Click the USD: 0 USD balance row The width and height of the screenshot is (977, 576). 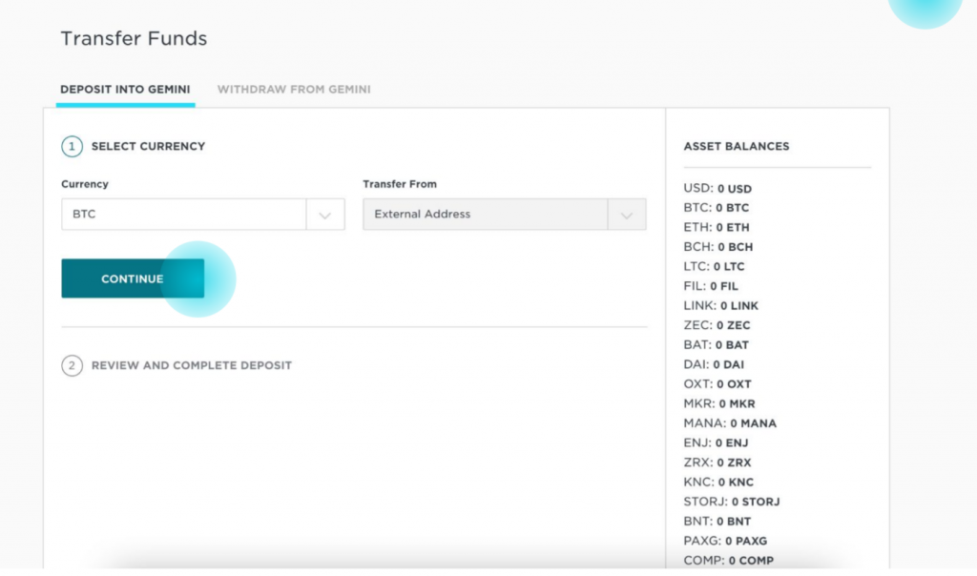click(717, 188)
